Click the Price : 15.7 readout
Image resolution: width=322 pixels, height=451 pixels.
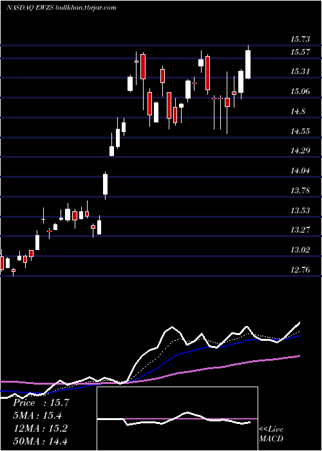(x=41, y=403)
